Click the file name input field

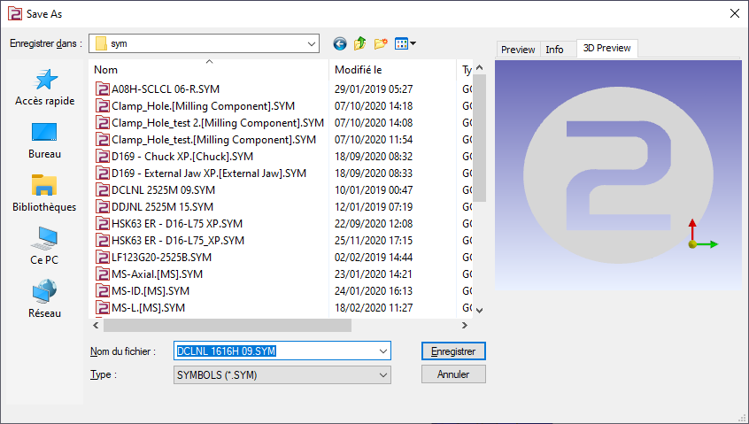point(274,351)
